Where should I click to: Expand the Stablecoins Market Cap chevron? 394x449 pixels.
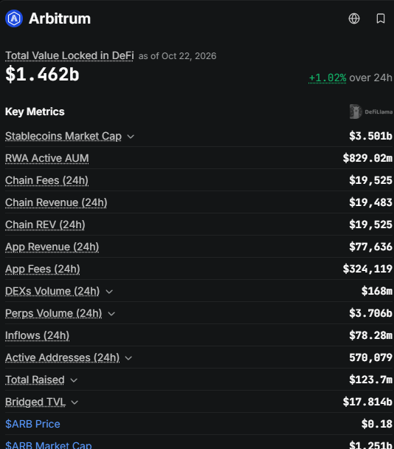coord(131,137)
